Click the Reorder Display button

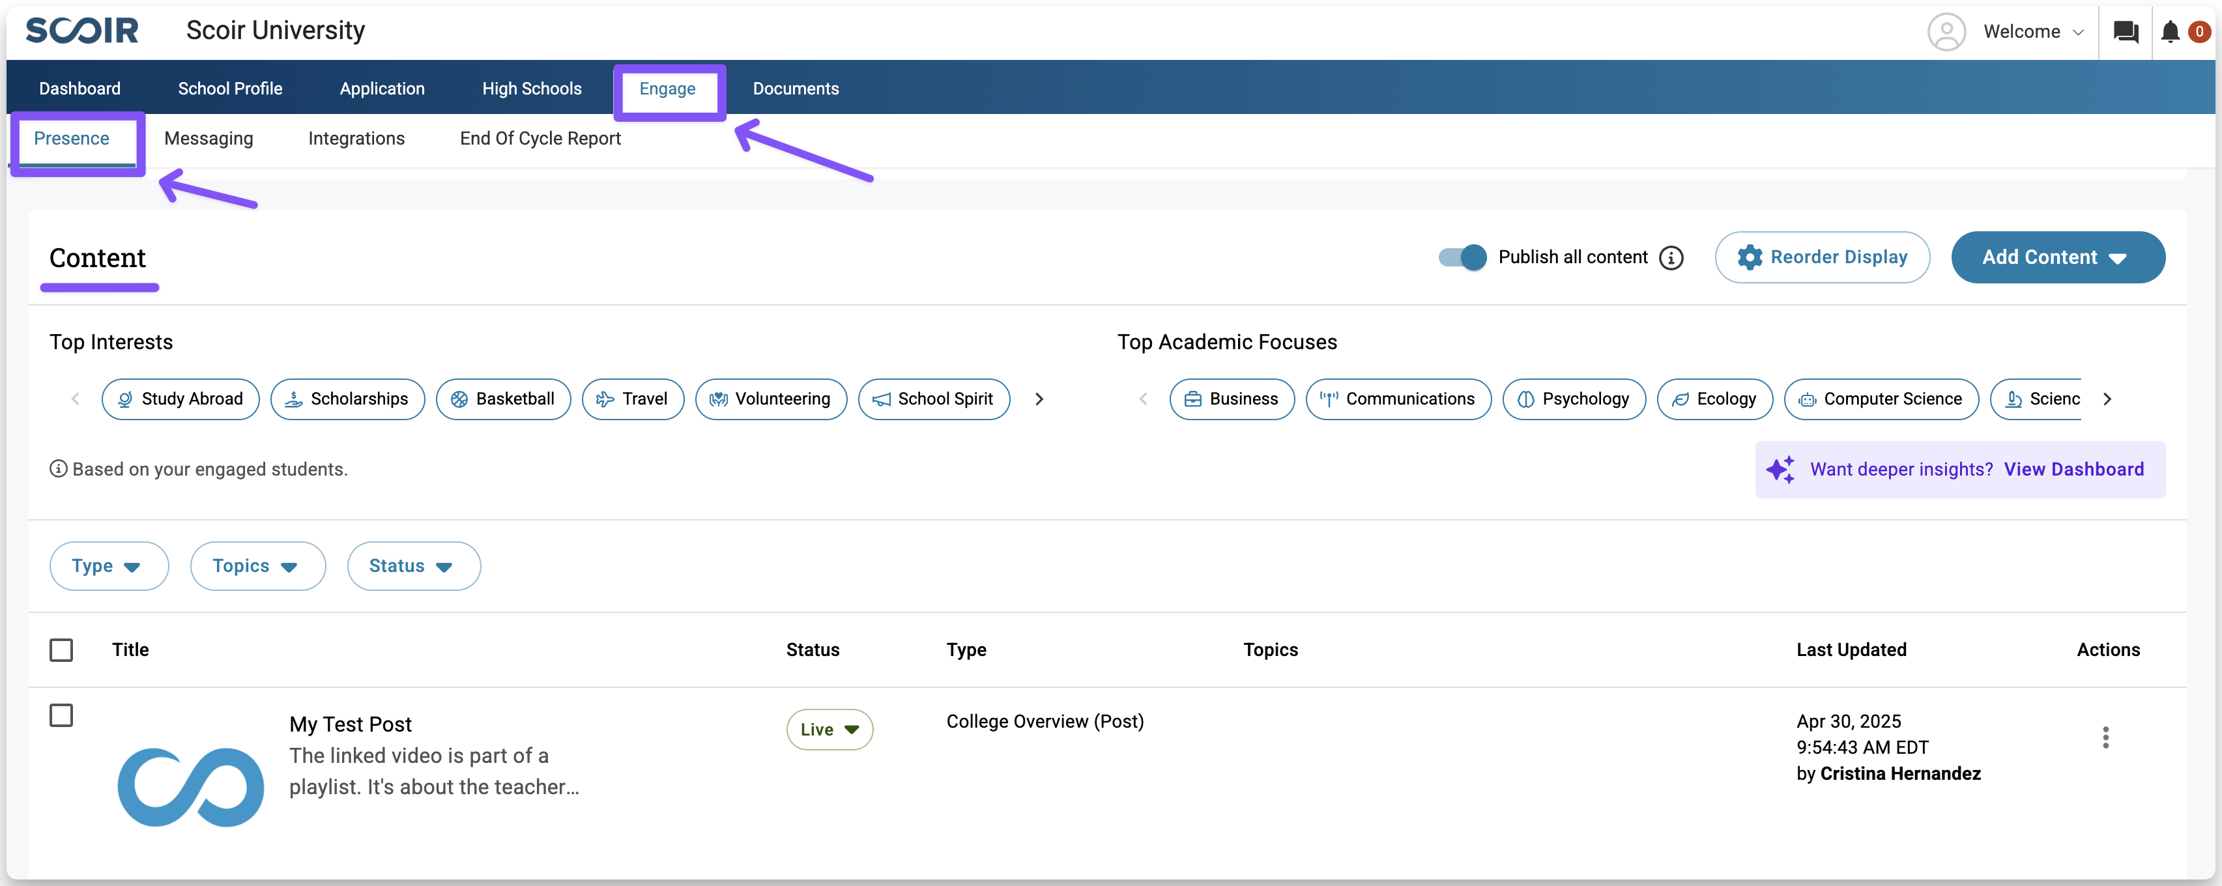coord(1822,257)
